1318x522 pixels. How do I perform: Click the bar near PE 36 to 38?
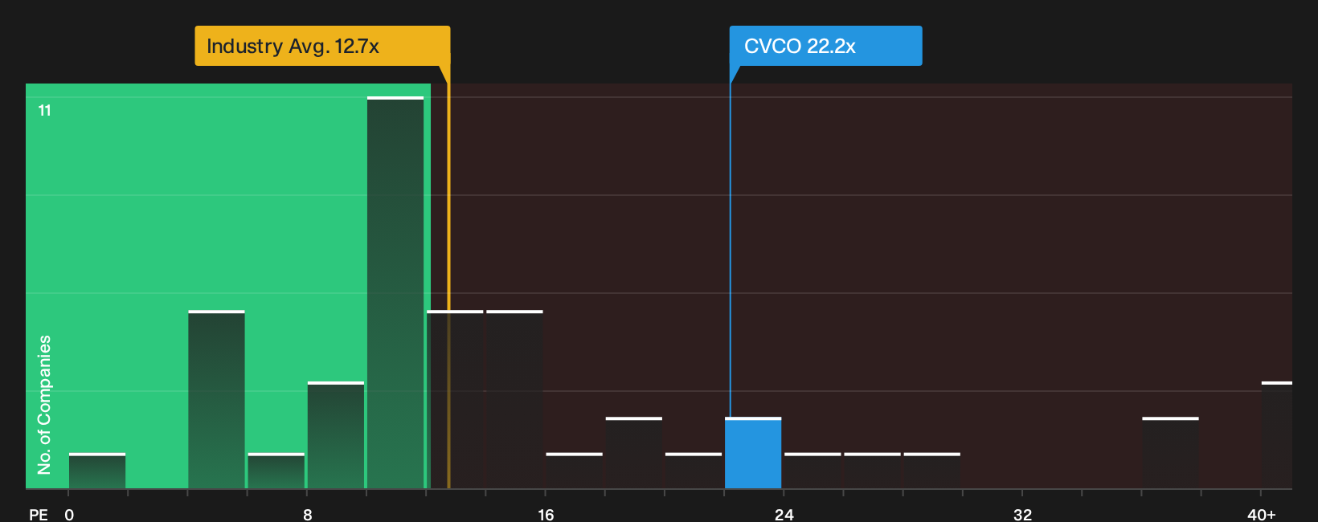(x=1170, y=453)
